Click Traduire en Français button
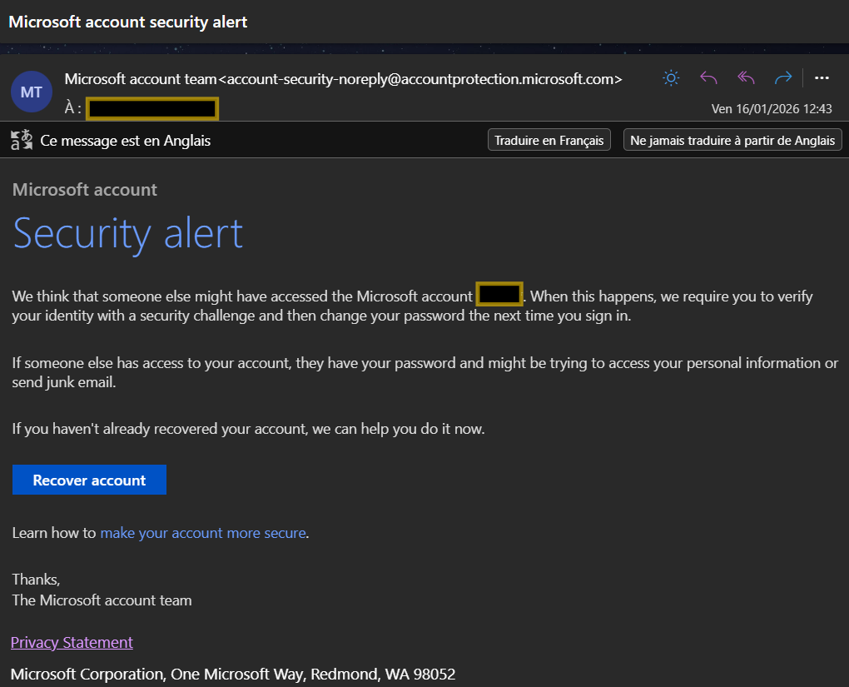Image resolution: width=849 pixels, height=687 pixels. click(x=549, y=140)
